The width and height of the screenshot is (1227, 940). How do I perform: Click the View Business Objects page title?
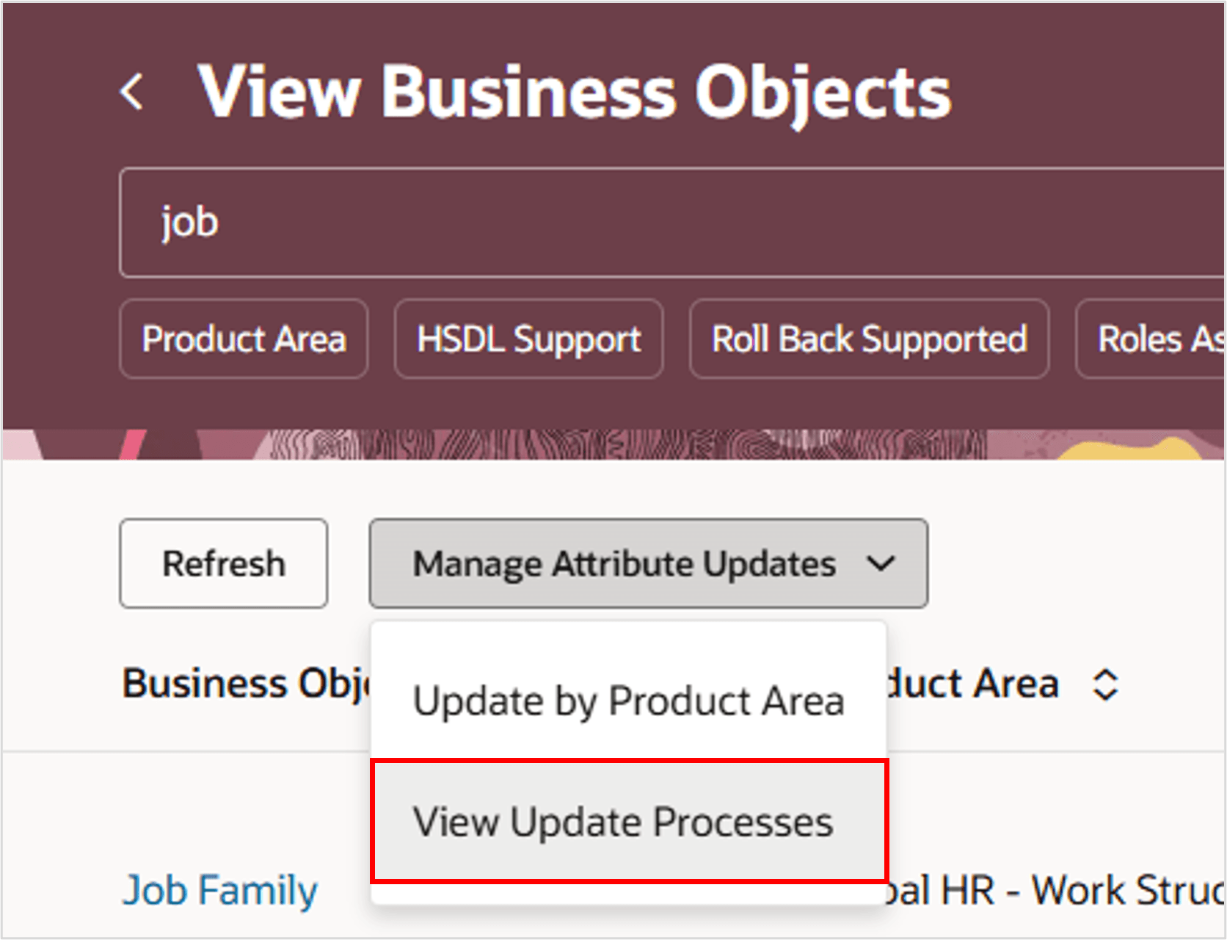click(x=575, y=90)
